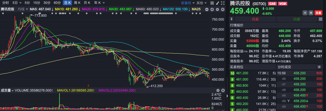326x111 pixels.
Task: Switch to 30分 chart period
Action: (x=47, y=3)
